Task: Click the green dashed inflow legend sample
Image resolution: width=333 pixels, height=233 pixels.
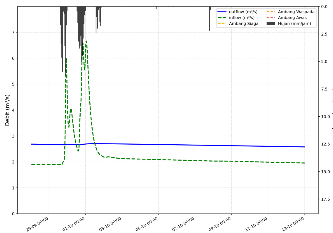Action: (x=222, y=18)
